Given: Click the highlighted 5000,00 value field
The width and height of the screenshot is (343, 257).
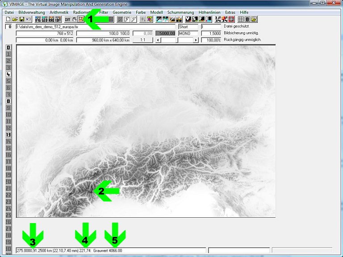Looking at the screenshot, I should click(x=166, y=33).
